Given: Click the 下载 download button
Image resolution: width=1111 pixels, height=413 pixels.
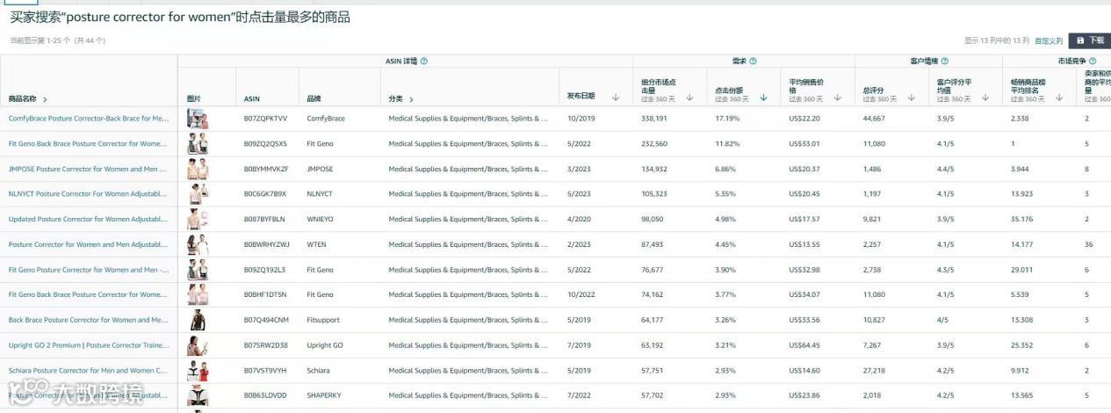Looking at the screenshot, I should 1089,40.
